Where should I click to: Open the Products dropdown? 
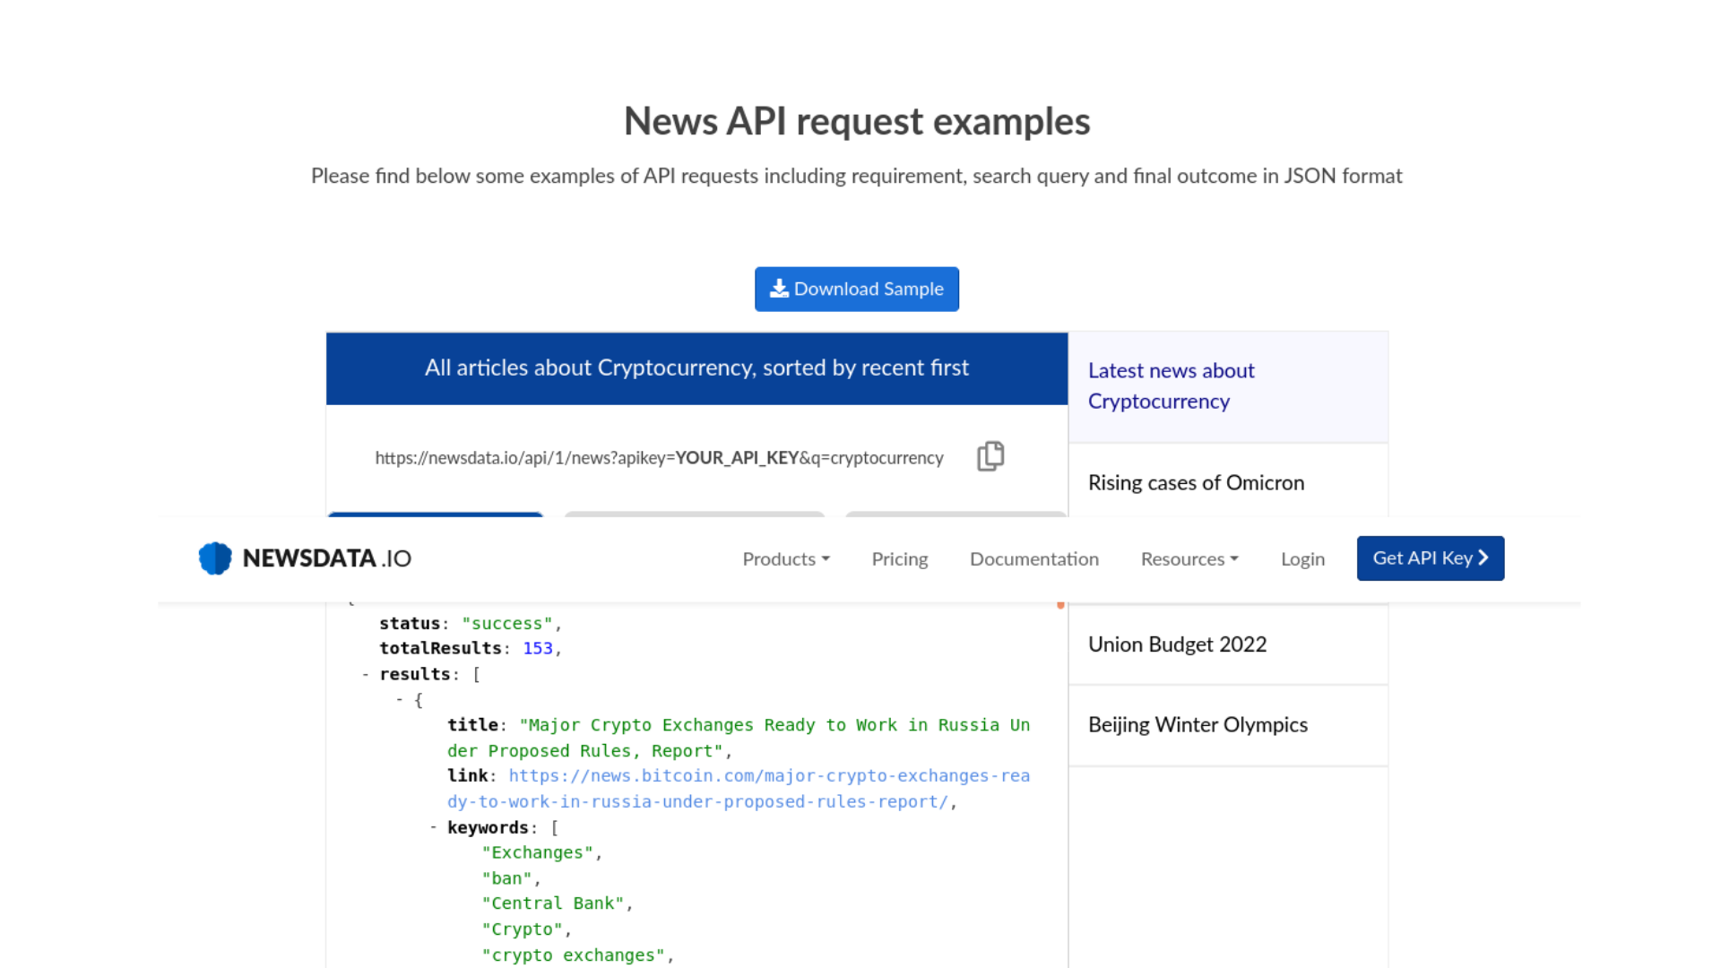coord(785,558)
